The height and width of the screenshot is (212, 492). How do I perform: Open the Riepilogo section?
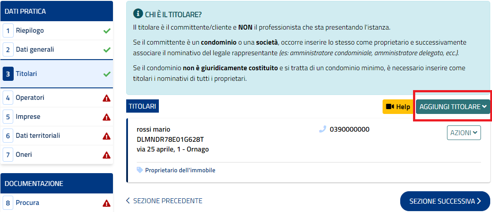click(30, 31)
